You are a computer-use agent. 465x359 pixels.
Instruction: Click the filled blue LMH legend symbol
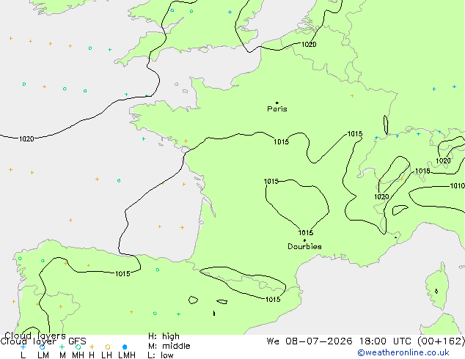pos(125,347)
